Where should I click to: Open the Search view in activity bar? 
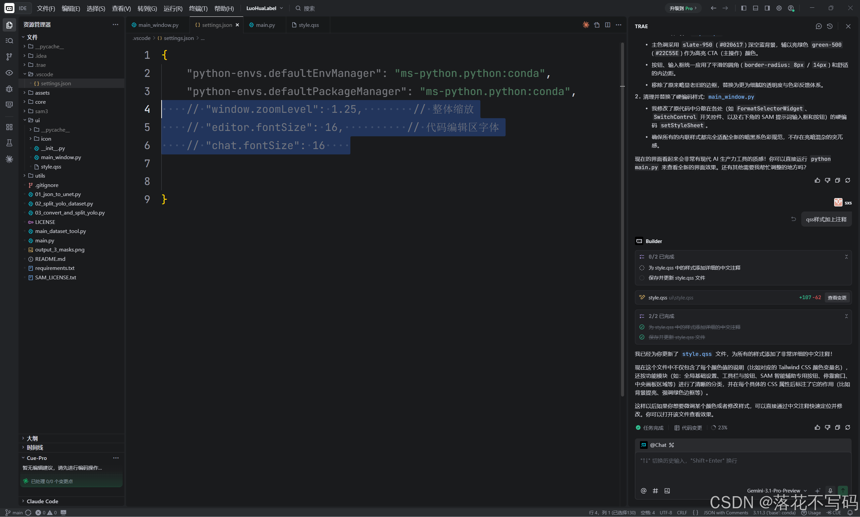pos(9,41)
